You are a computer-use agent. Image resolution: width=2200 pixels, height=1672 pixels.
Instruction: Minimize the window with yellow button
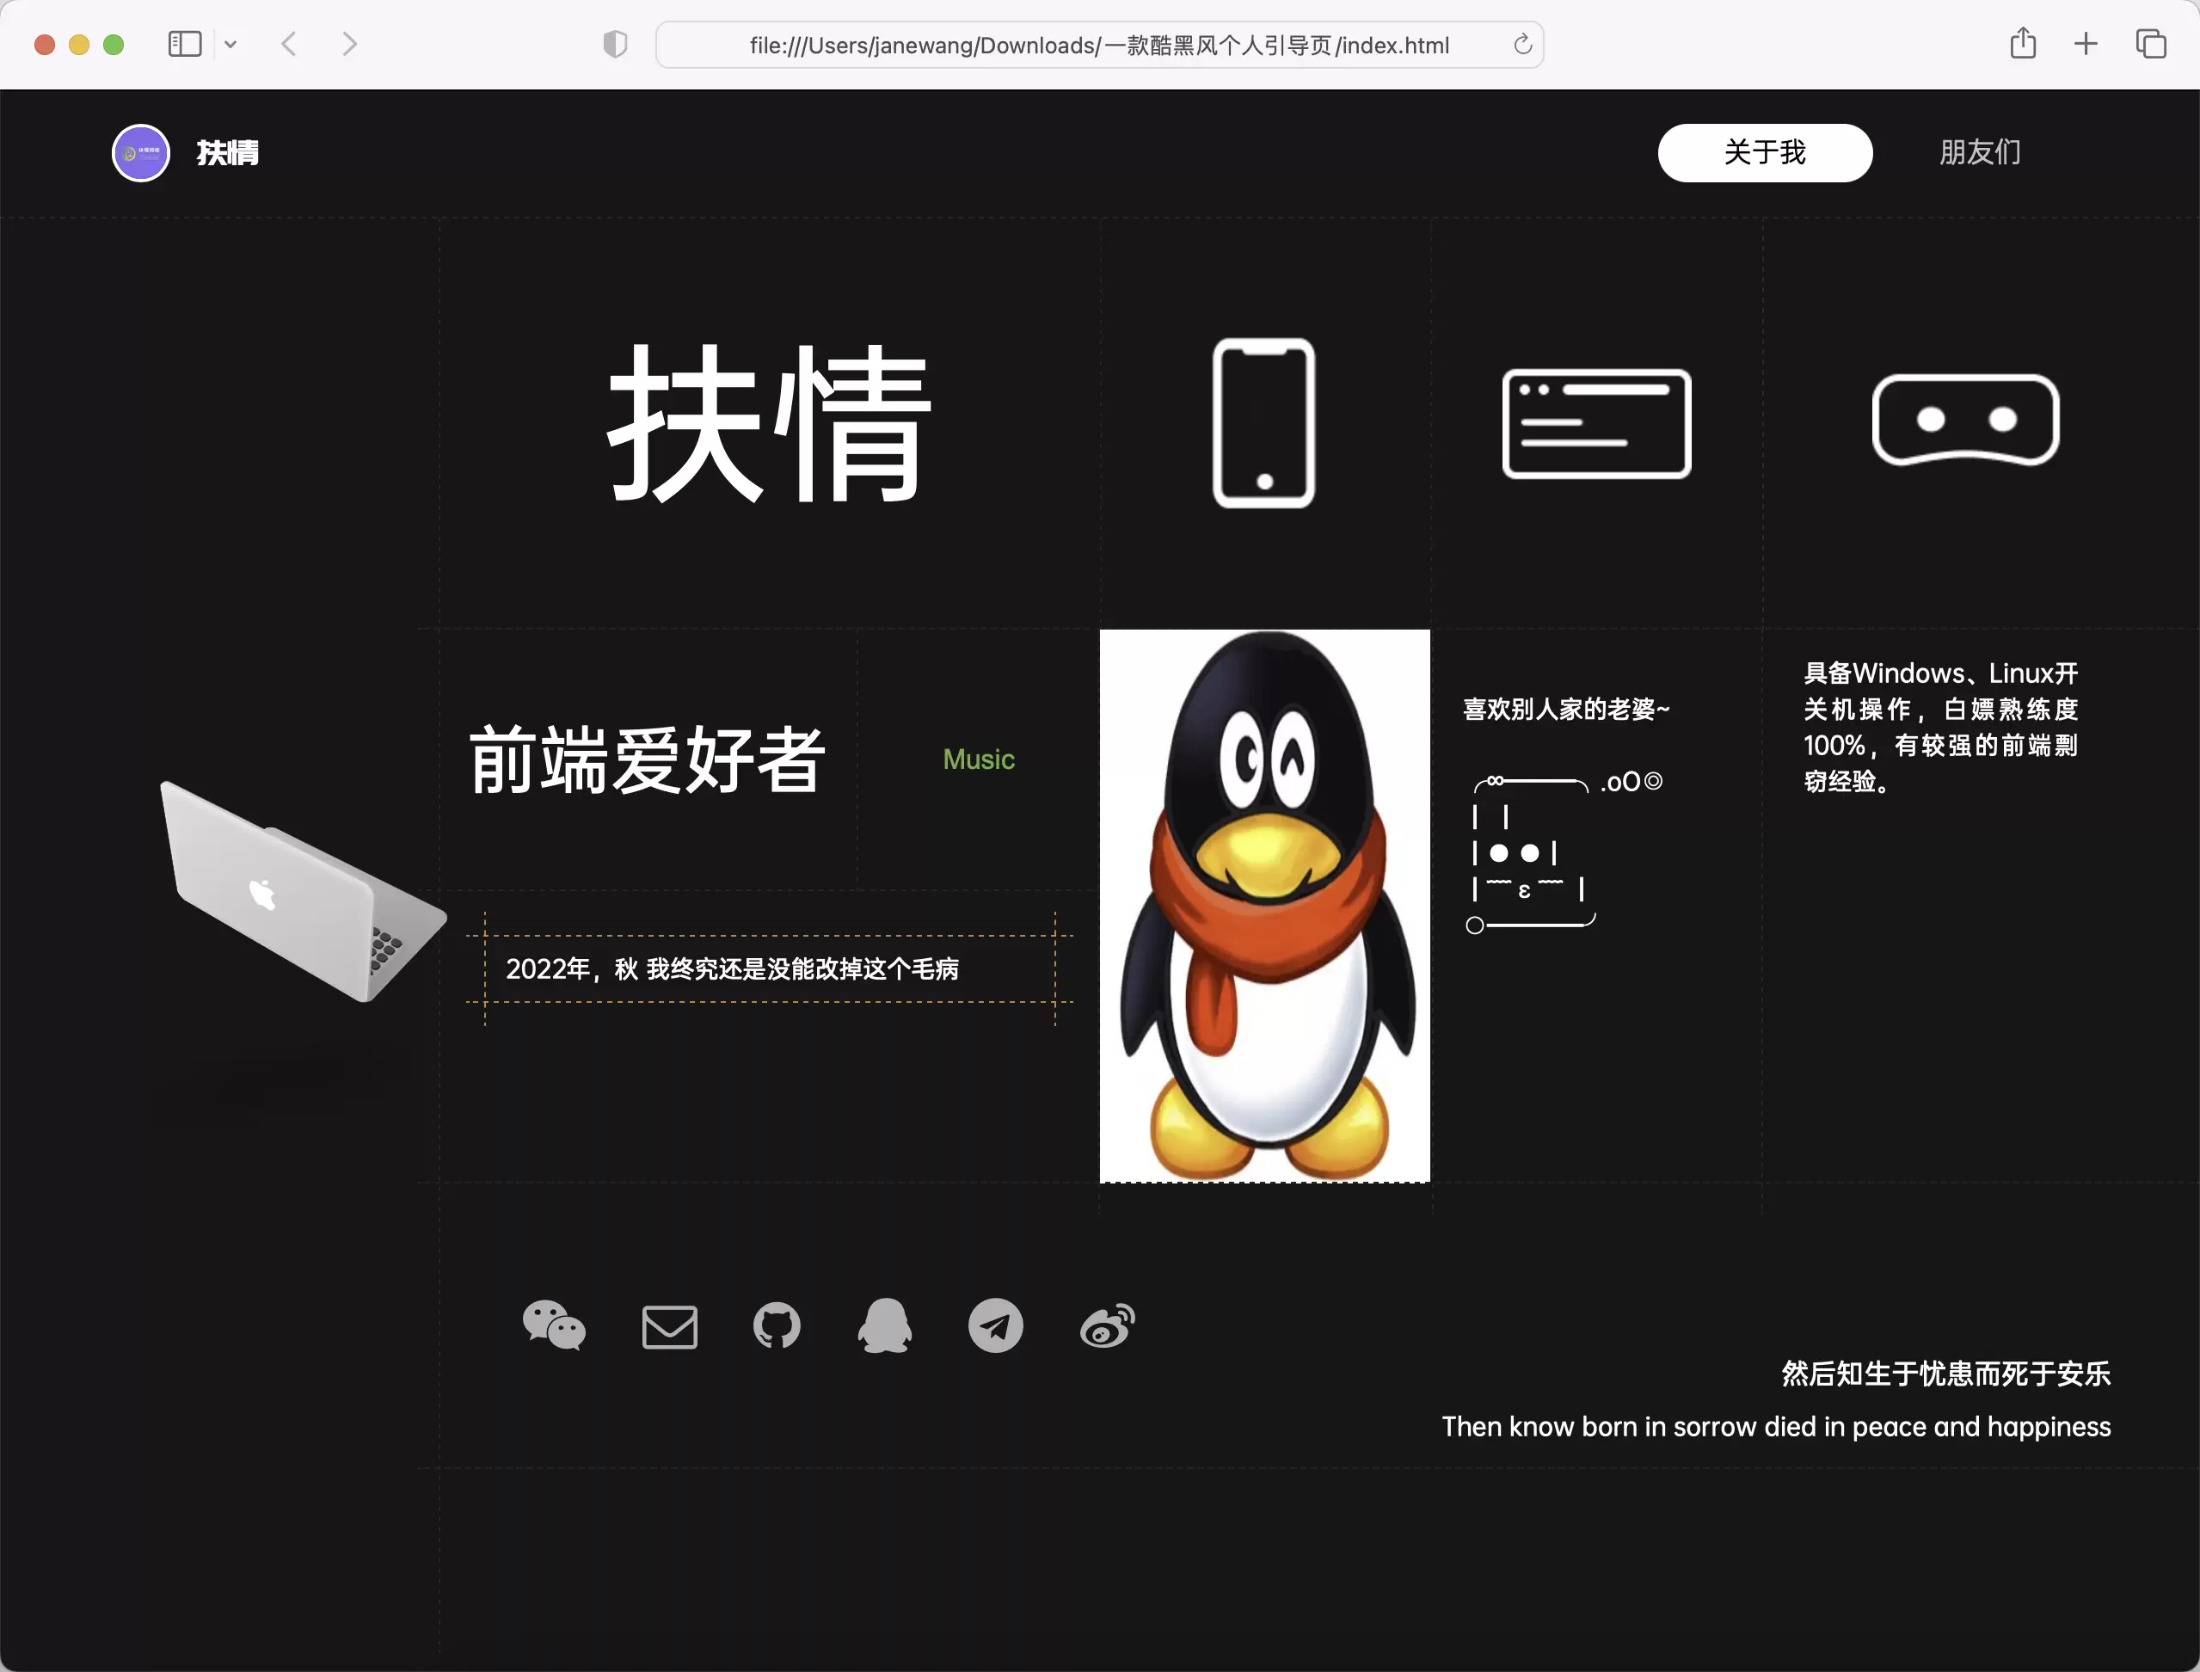coord(78,45)
